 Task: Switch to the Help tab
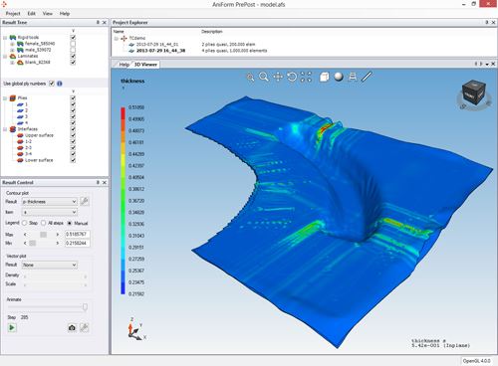click(124, 65)
